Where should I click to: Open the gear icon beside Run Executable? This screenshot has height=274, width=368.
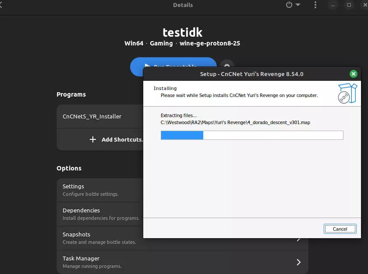click(x=227, y=63)
